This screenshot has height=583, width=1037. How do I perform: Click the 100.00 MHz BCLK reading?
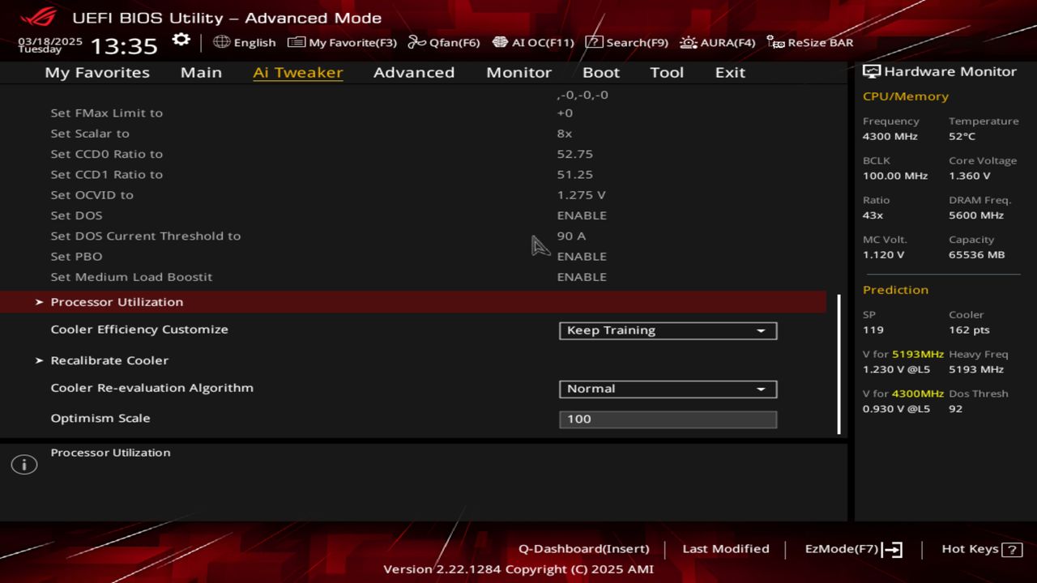895,176
